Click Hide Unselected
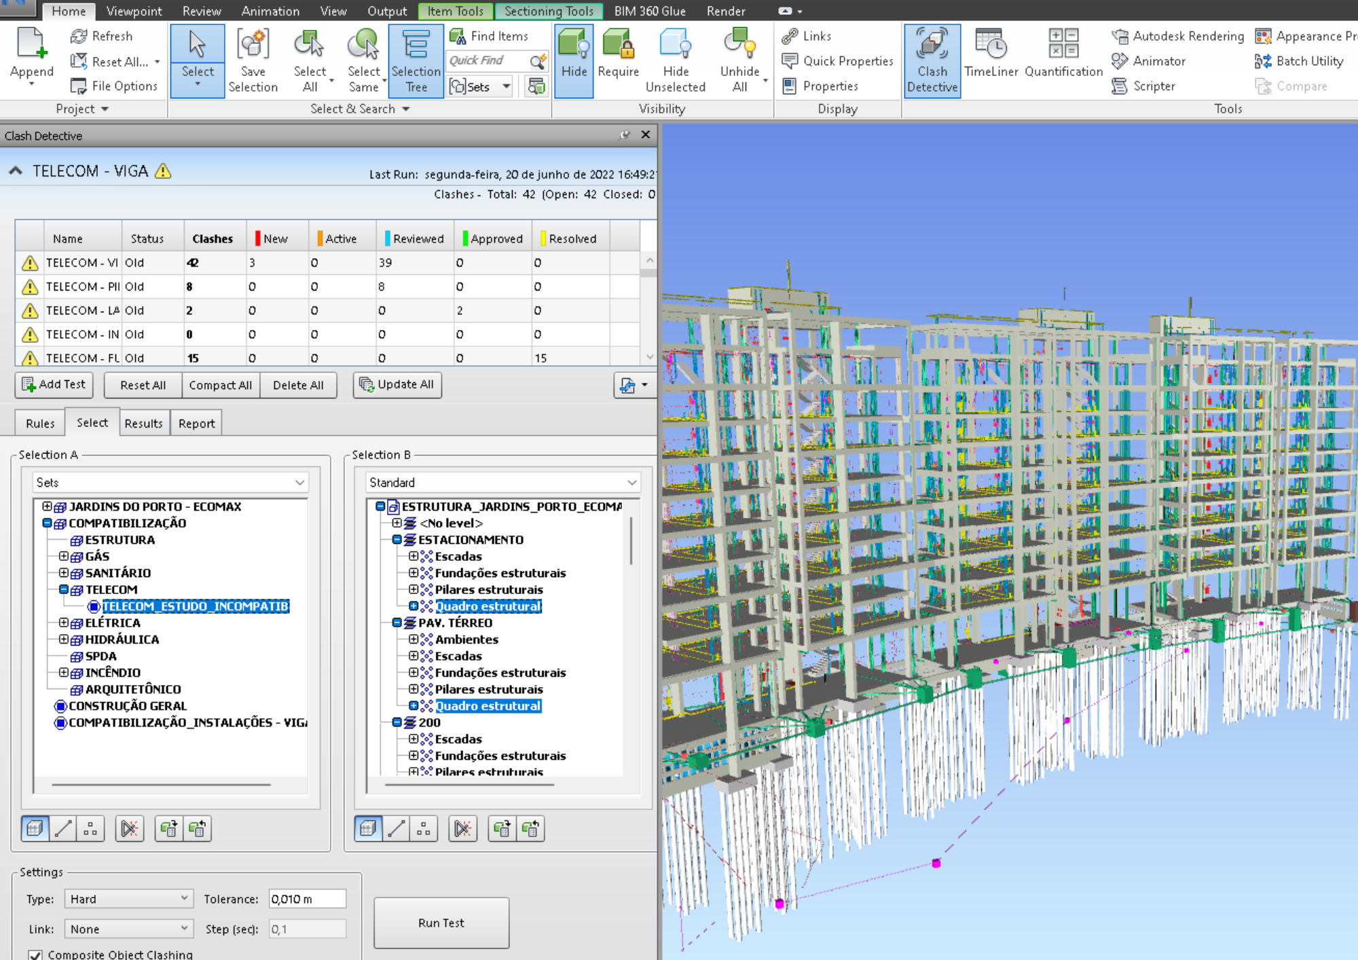This screenshot has width=1358, height=960. click(676, 60)
